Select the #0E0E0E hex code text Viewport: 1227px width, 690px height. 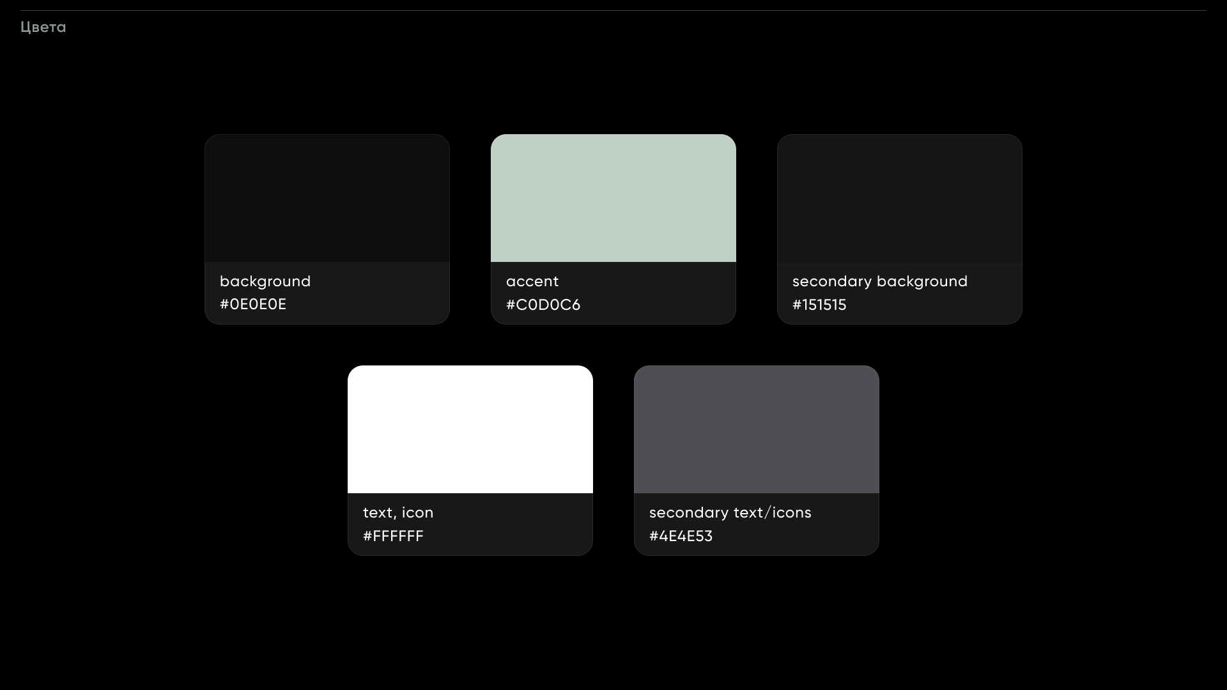(x=253, y=304)
